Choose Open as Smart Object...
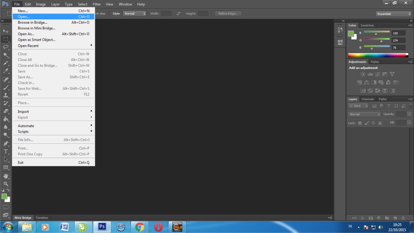 [54, 40]
